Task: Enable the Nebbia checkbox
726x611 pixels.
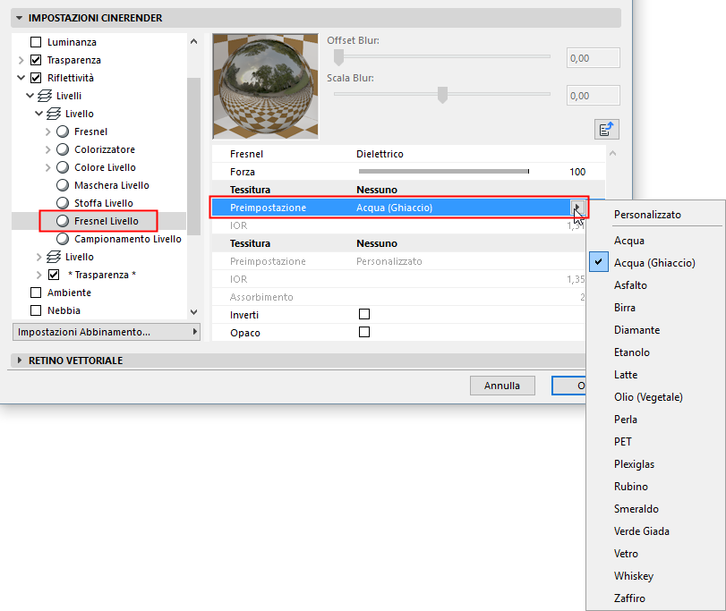Action: (36, 310)
